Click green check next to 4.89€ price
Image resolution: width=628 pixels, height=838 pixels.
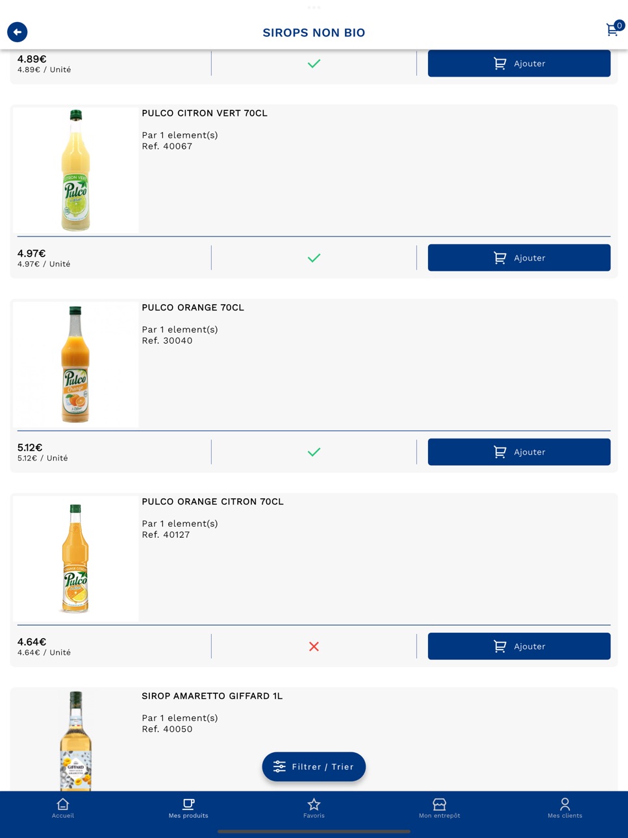(x=314, y=64)
